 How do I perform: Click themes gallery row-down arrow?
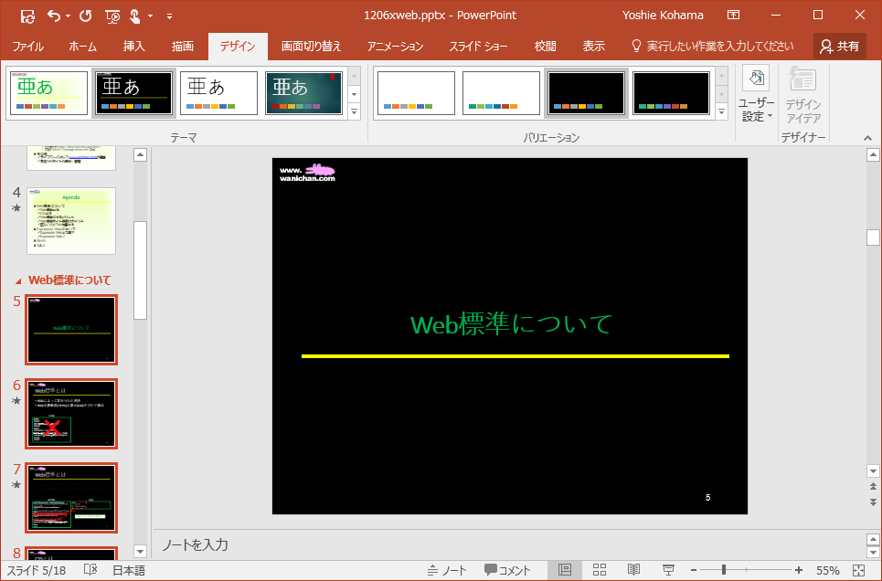click(x=355, y=94)
